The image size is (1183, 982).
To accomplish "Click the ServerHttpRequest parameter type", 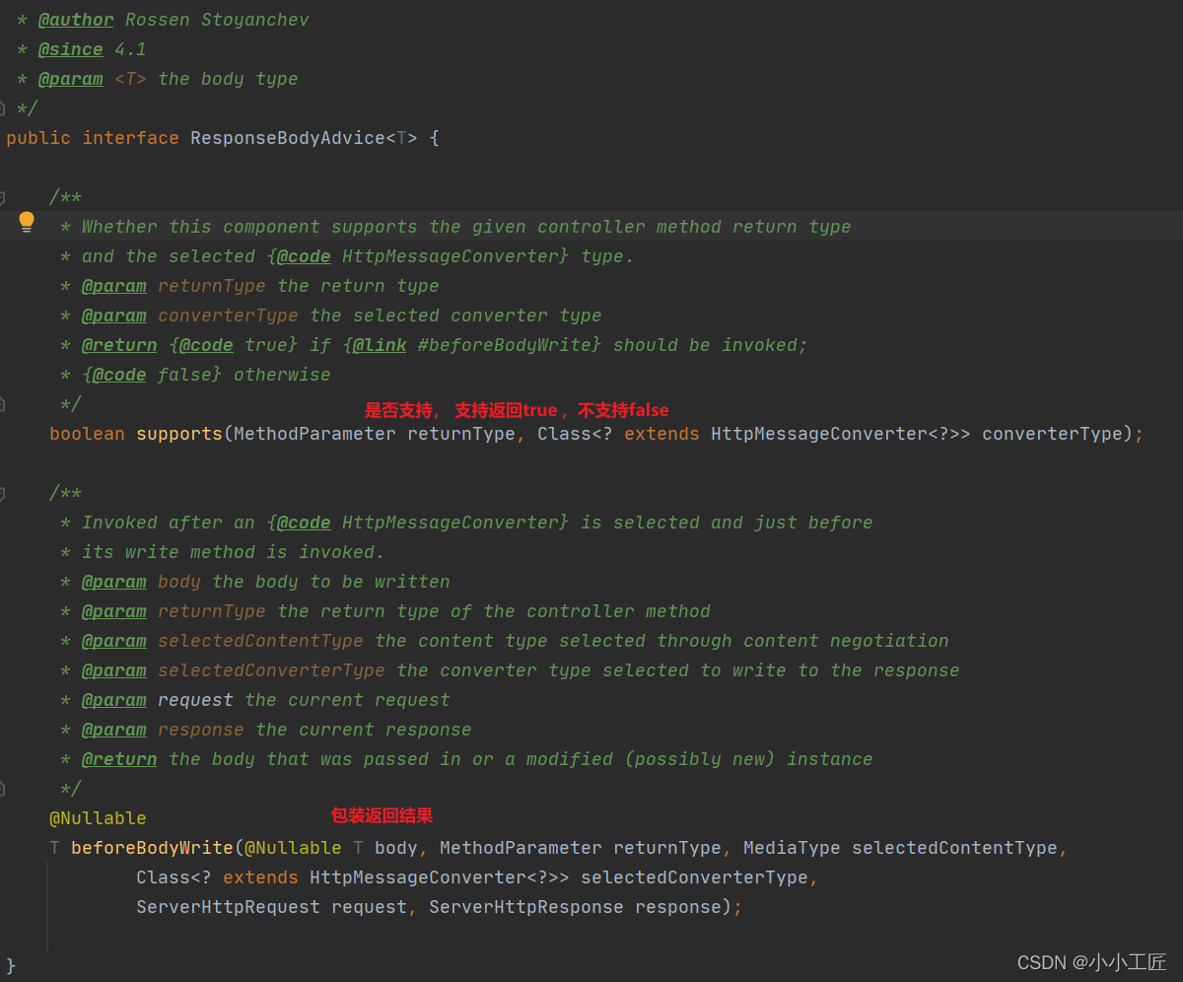I will coord(228,907).
